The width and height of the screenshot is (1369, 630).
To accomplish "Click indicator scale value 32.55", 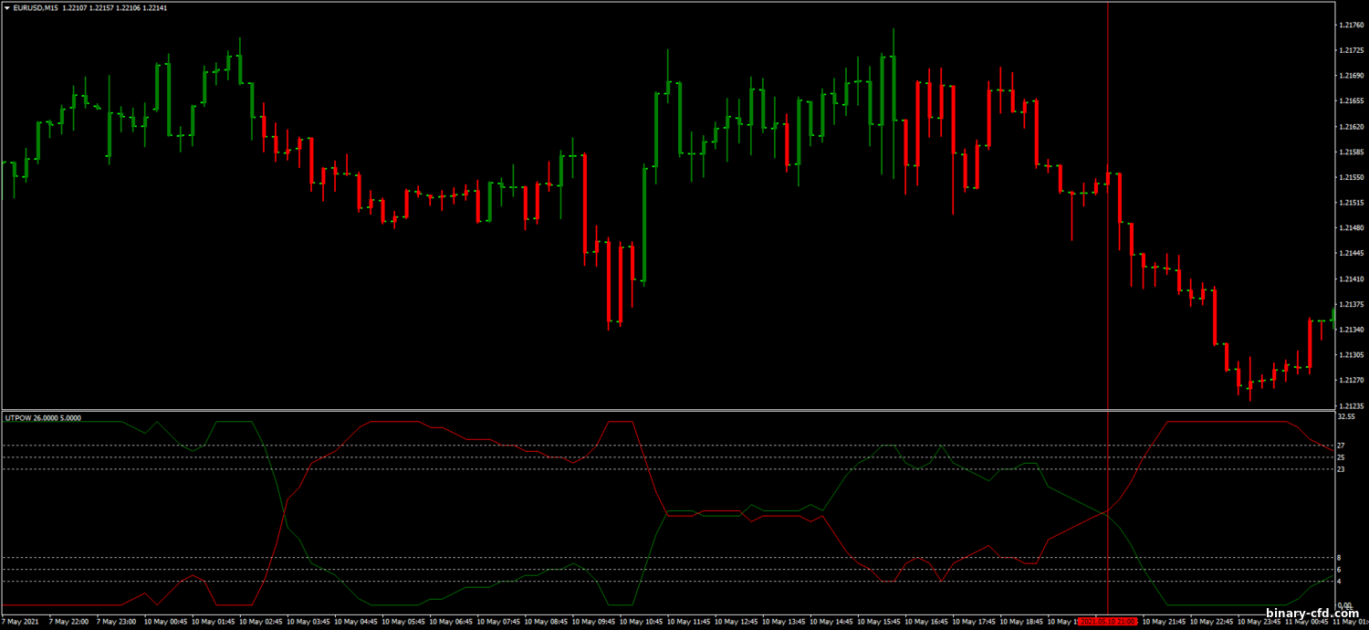I will point(1345,416).
